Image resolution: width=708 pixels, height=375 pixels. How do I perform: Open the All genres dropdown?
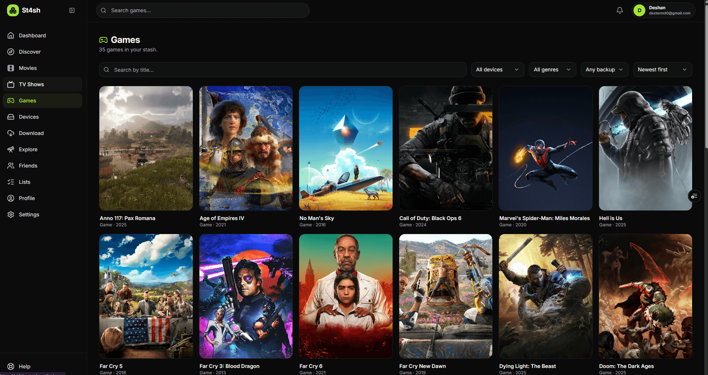[x=552, y=70]
